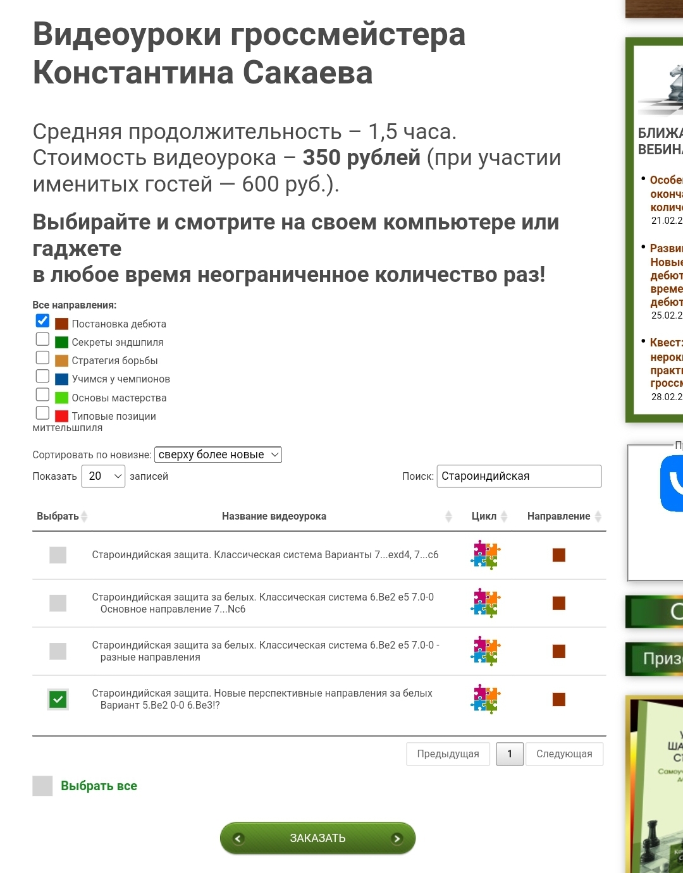Click puzzle cycle icon in first lesson row

point(485,555)
